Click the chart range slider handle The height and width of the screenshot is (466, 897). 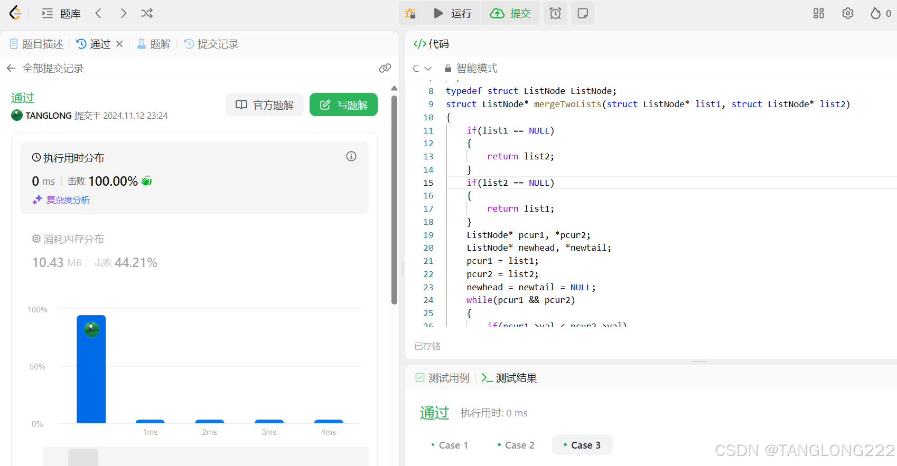point(83,457)
